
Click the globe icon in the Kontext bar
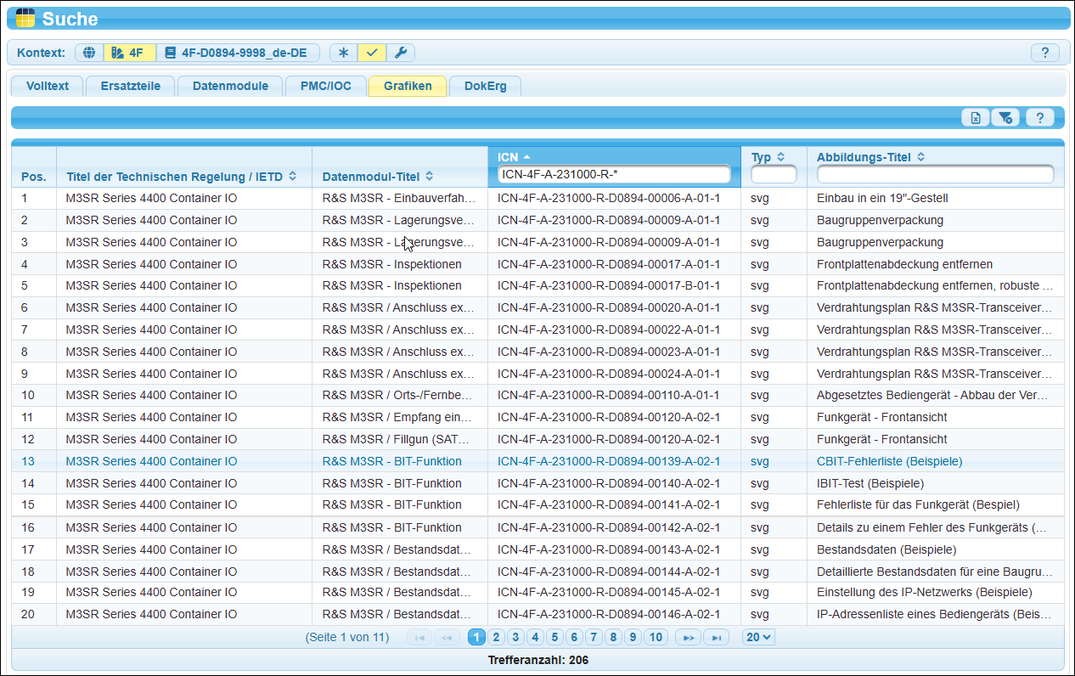[x=89, y=53]
